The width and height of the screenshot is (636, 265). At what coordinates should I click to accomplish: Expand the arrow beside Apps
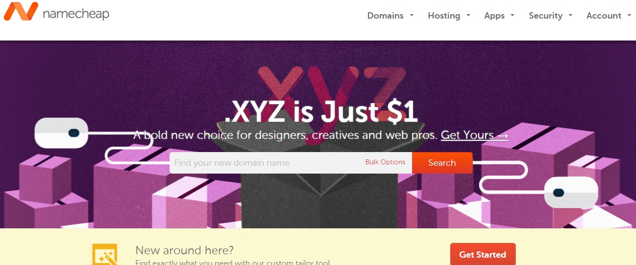coord(512,15)
